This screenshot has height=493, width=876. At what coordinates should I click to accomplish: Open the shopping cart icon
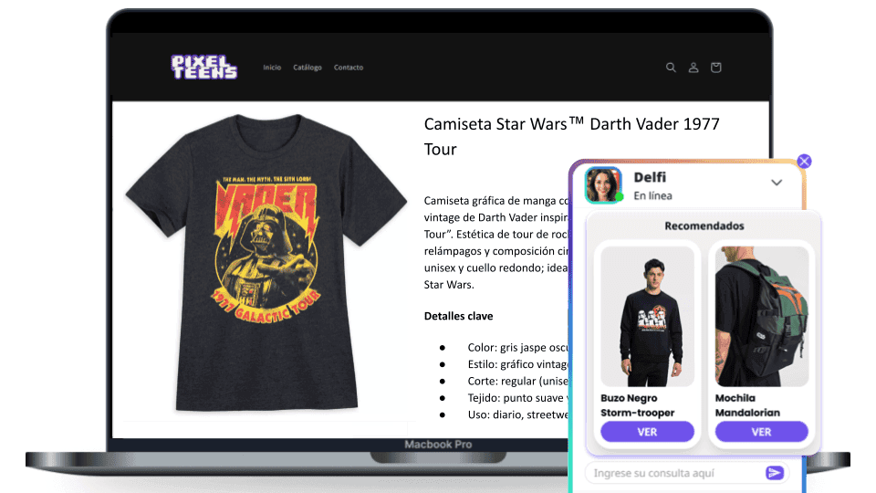point(715,68)
